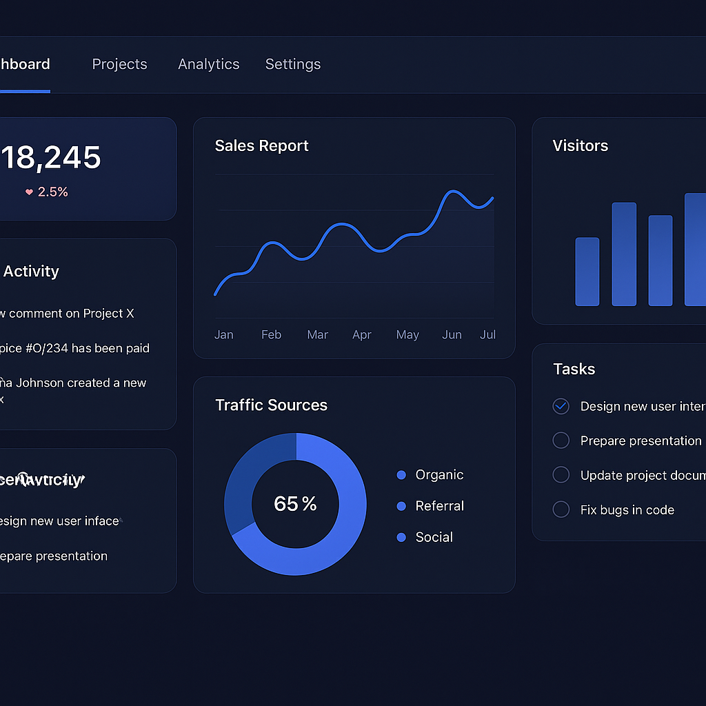Image resolution: width=706 pixels, height=706 pixels.
Task: Click the Organic legend dot
Action: (x=401, y=474)
